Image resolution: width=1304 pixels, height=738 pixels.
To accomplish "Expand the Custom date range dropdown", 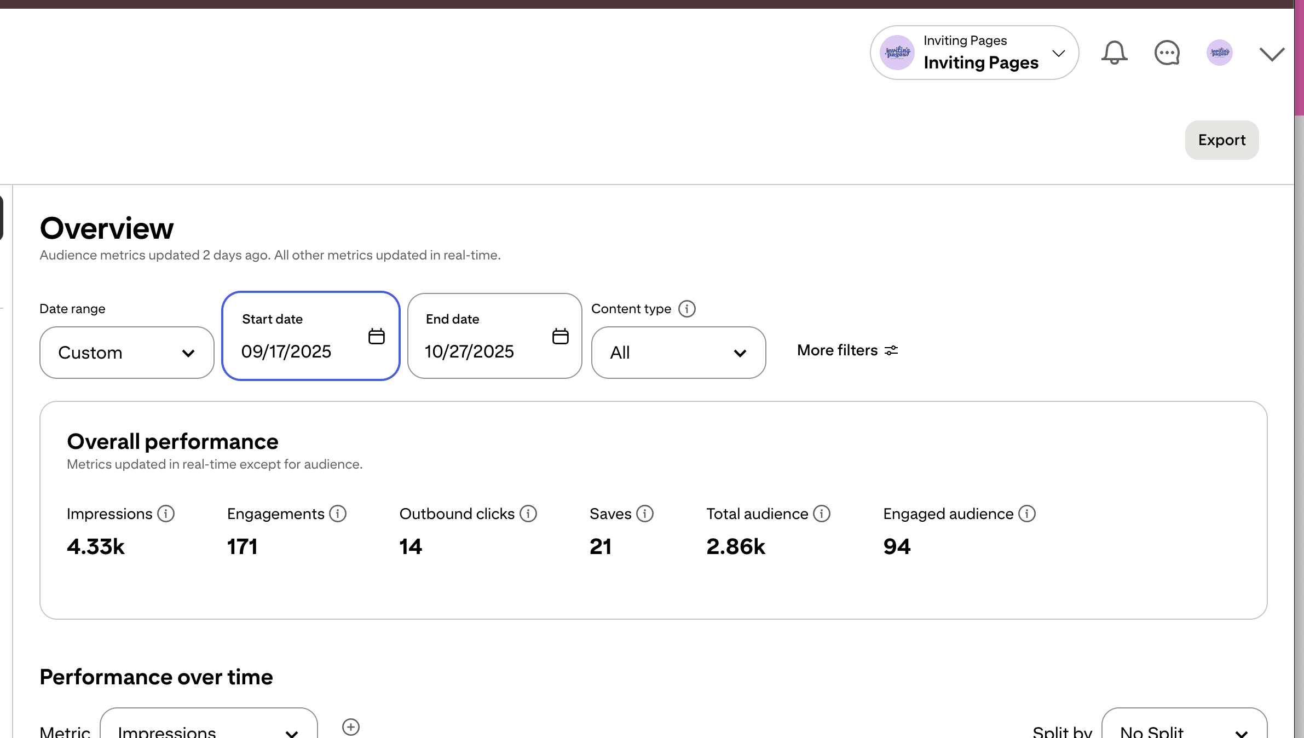I will point(126,353).
